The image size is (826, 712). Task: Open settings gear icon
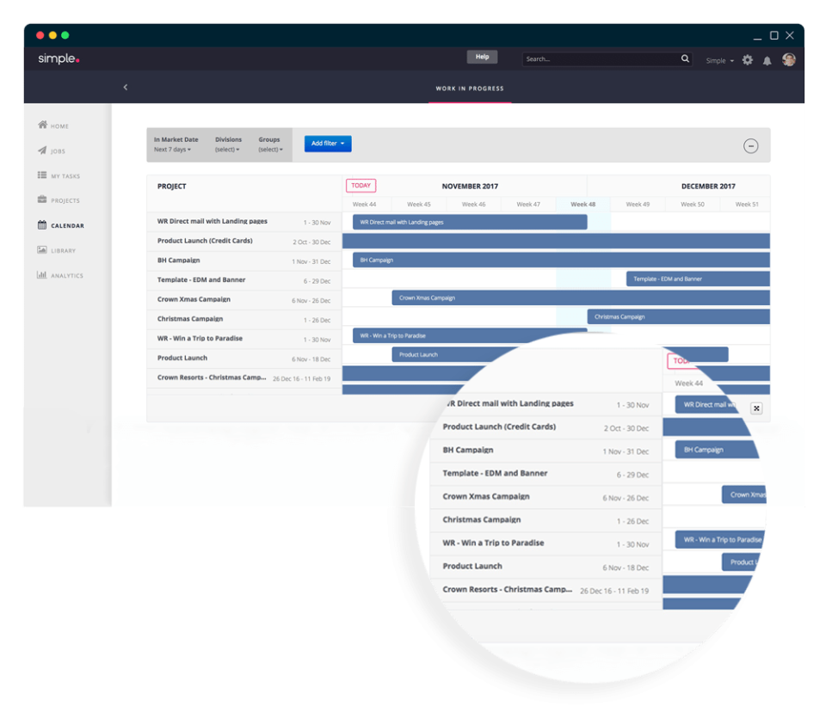[748, 60]
